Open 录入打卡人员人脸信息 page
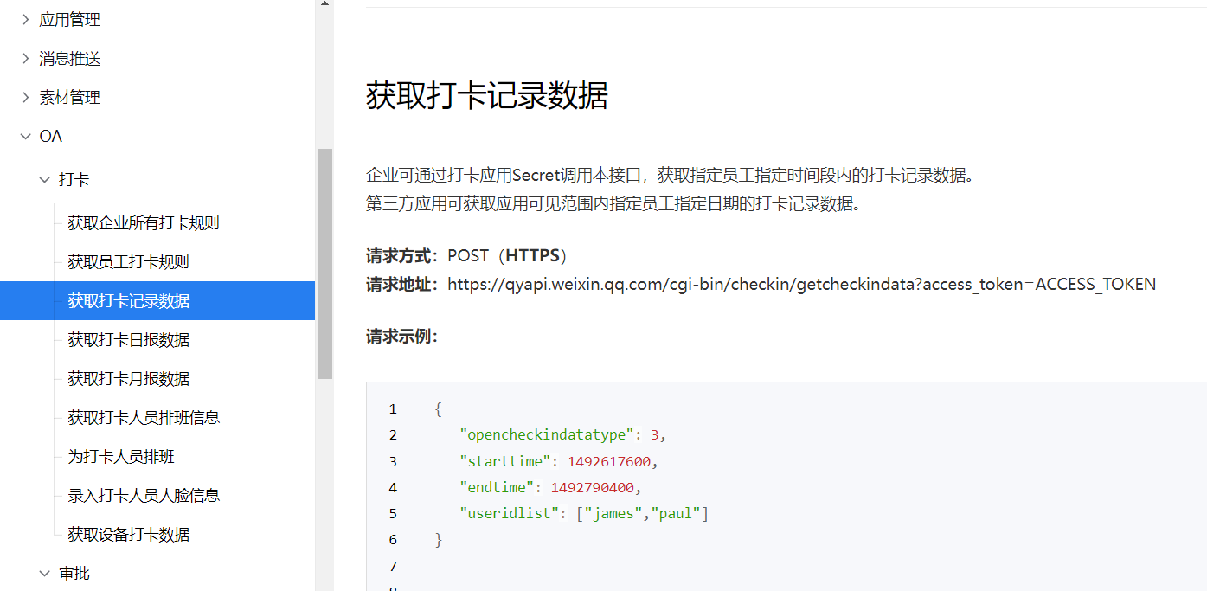Screen dimensions: 1207x591 144,495
